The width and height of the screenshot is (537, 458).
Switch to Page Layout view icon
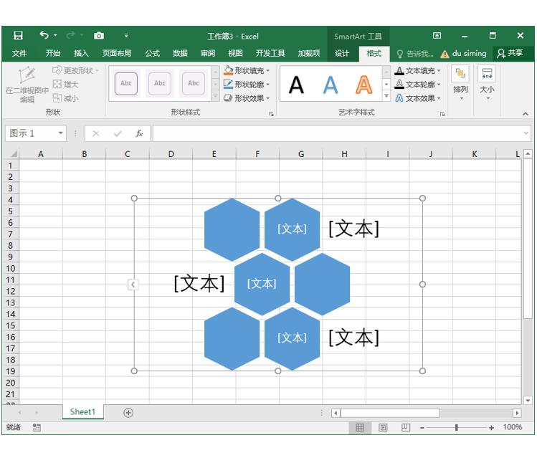pos(383,427)
